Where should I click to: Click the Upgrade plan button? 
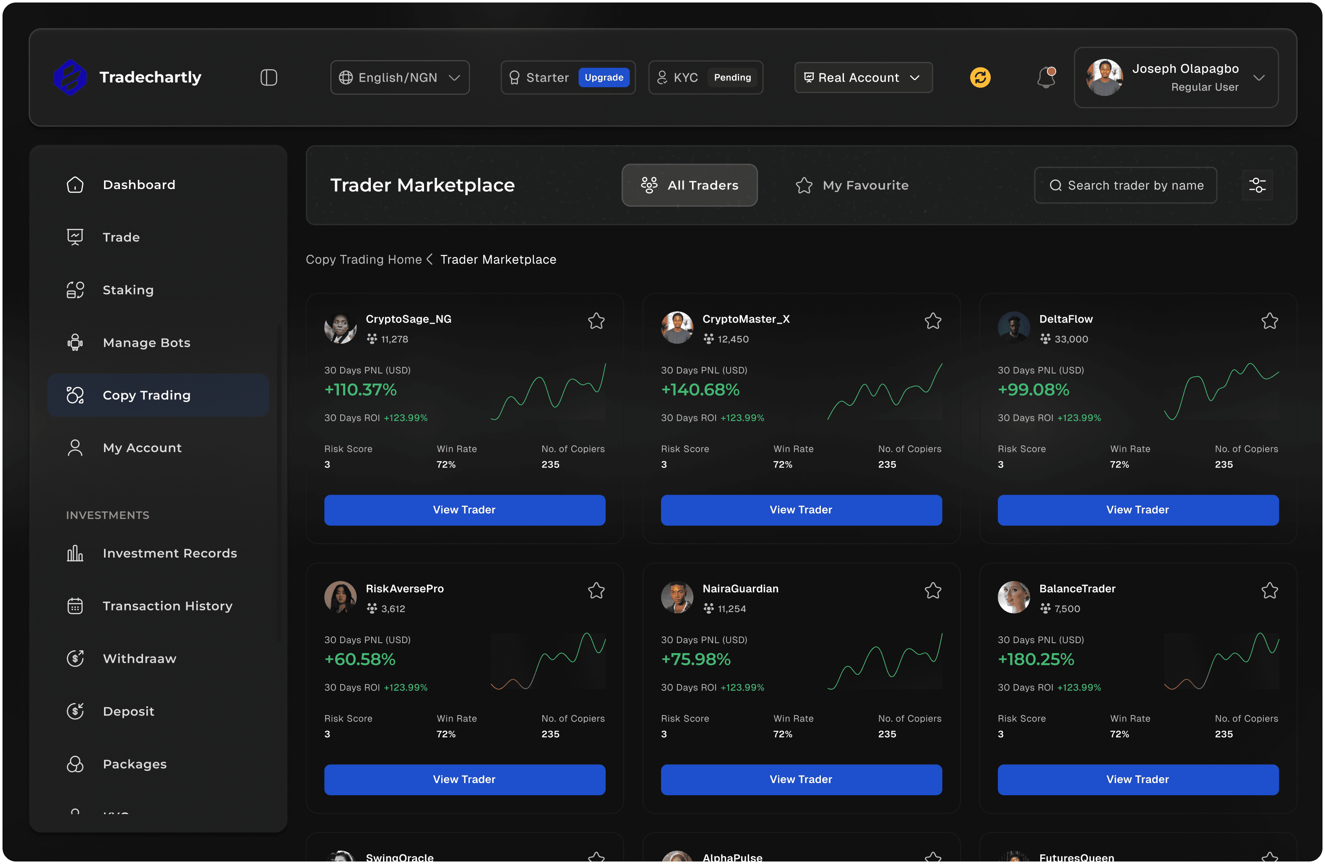coord(604,77)
